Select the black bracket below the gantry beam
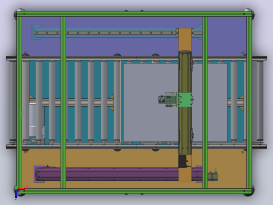 182,161
